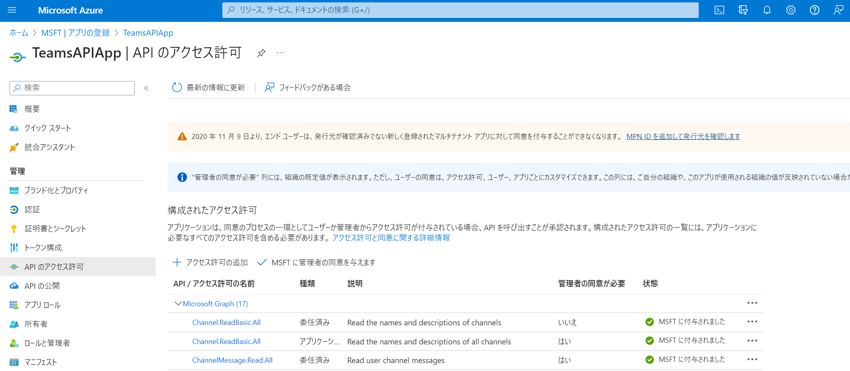Open the portal settings gear
Screen dimensions: 850x371
coord(790,10)
